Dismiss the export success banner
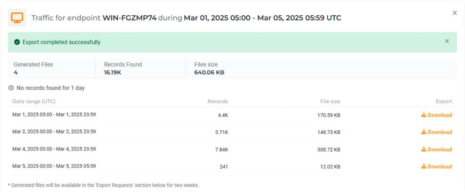This screenshot has width=465, height=194. (447, 41)
